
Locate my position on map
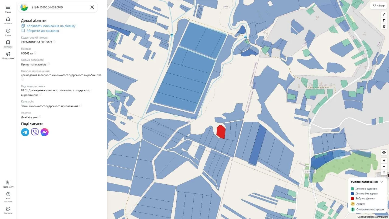tap(384, 153)
